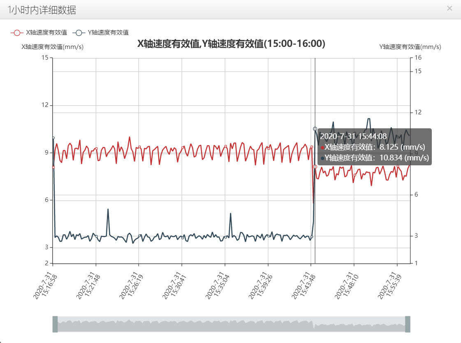Hide the Y轴速度有效值 legend series
The height and width of the screenshot is (343, 461).
coord(100,32)
